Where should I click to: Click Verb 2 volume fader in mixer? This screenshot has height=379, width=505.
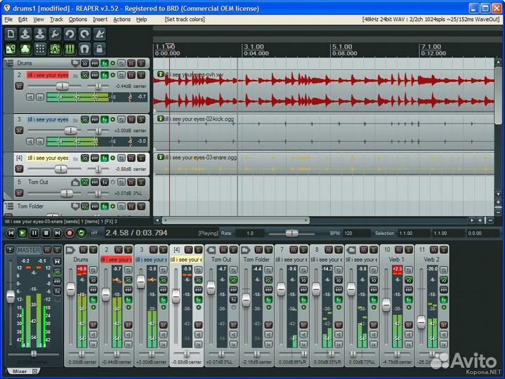(x=421, y=322)
